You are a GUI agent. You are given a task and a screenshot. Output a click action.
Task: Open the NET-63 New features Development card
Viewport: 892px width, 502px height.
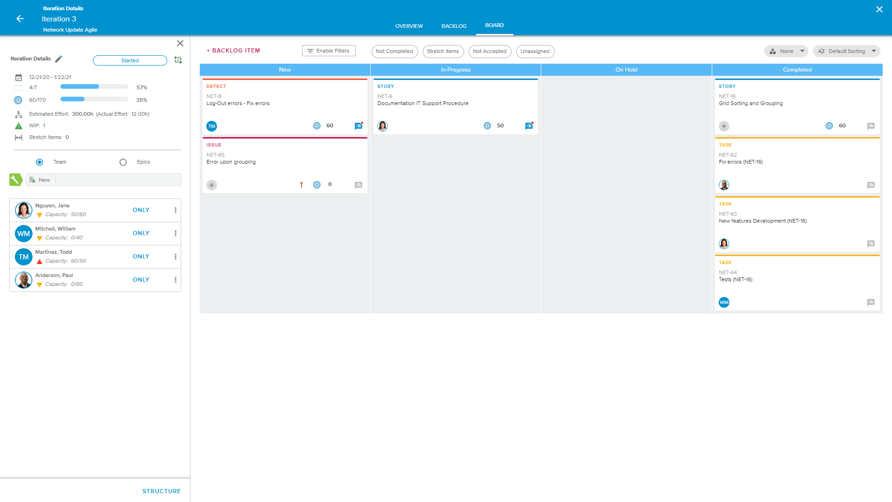pos(797,224)
